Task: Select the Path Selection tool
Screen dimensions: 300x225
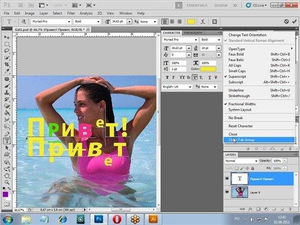Action: coord(7,147)
